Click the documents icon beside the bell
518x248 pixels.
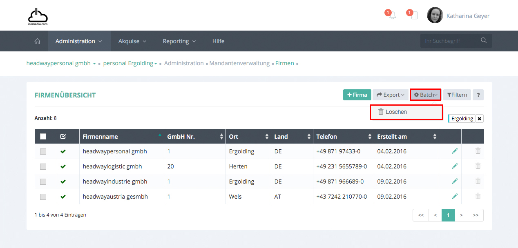pyautogui.click(x=414, y=16)
